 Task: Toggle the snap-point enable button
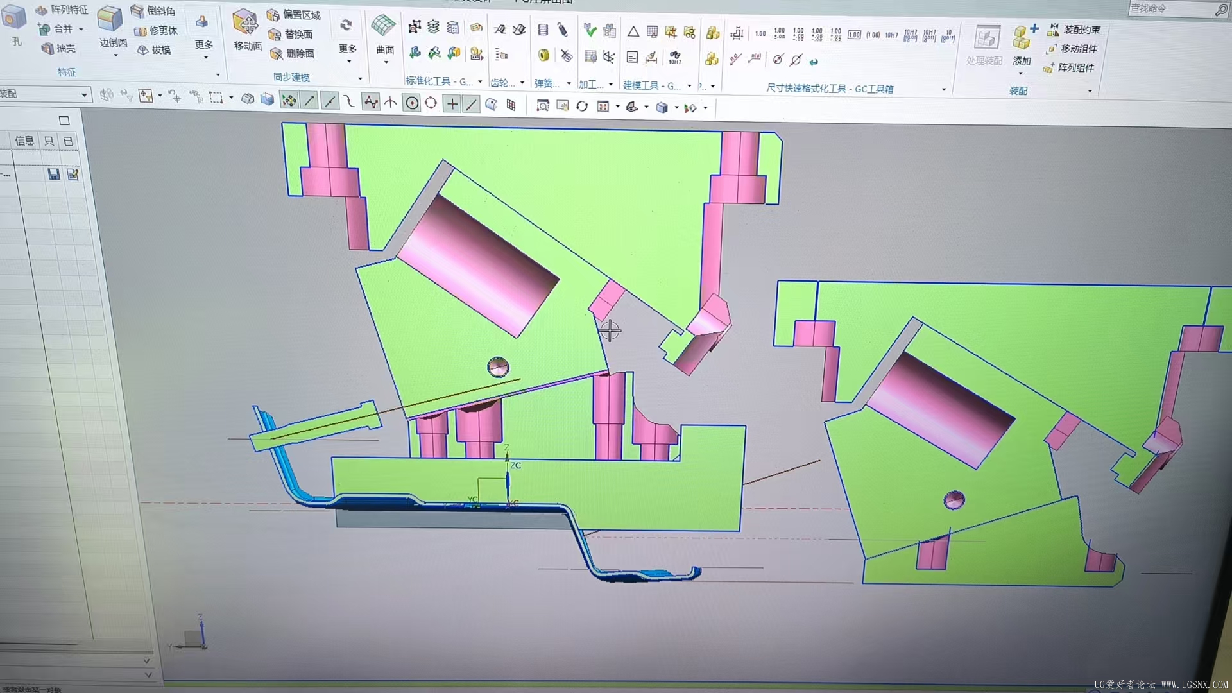289,100
